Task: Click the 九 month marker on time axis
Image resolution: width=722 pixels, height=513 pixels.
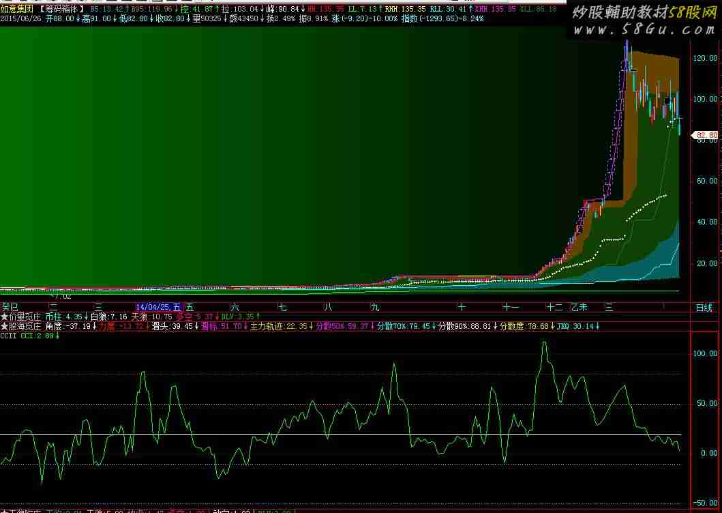Action: [x=375, y=307]
